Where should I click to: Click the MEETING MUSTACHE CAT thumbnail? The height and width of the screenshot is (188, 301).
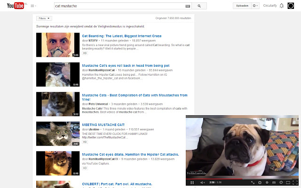[58, 133]
